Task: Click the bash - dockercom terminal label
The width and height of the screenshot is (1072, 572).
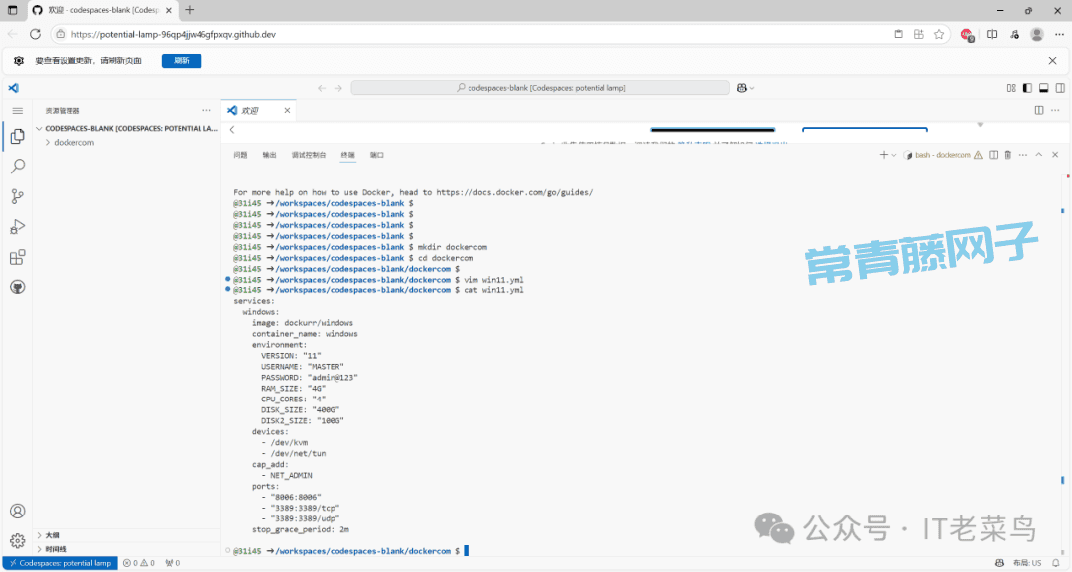Action: coord(942,155)
